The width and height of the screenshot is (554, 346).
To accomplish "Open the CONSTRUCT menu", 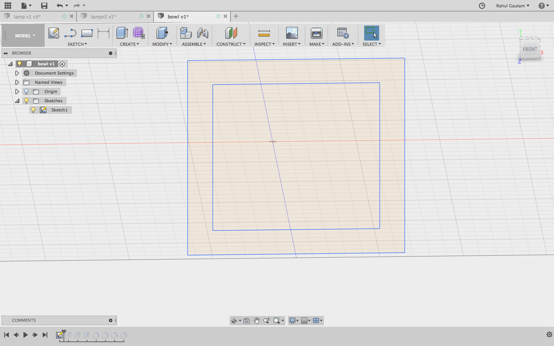I will click(x=231, y=44).
